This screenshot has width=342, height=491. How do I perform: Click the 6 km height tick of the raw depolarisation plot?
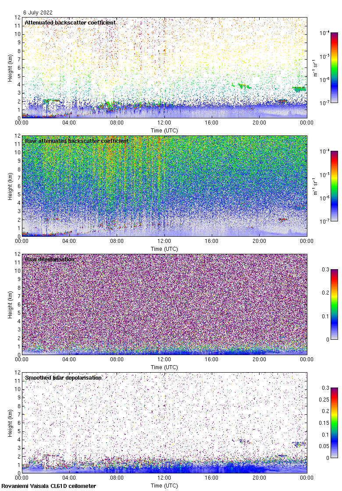[x=19, y=305]
